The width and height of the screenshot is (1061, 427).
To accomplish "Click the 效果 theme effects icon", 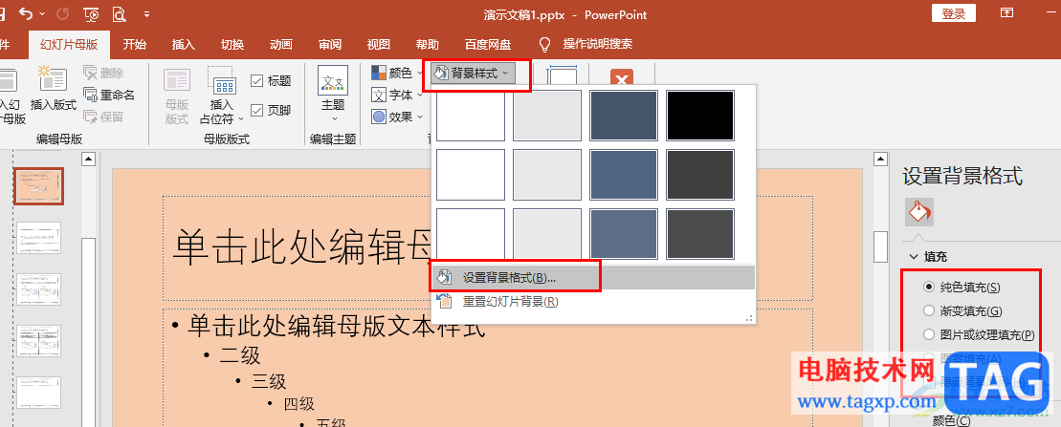I will tap(379, 117).
